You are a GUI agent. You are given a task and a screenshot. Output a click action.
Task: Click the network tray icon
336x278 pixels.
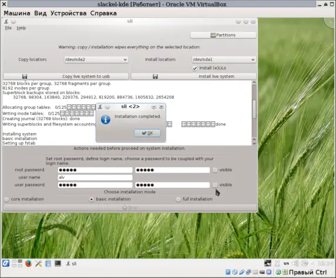pos(304,263)
